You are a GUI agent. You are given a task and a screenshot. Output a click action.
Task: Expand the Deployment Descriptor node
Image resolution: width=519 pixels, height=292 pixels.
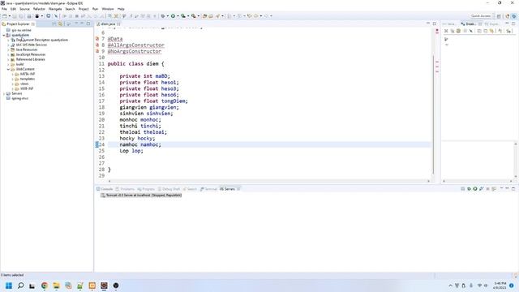pyautogui.click(x=8, y=40)
